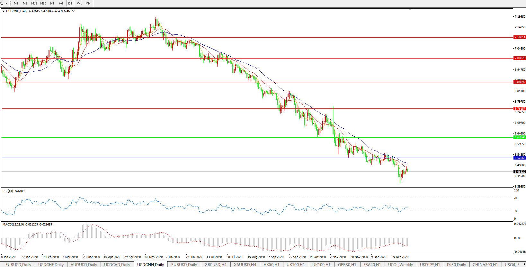The image size is (526, 267).
Task: Enable the W1 weekly timeframe
Action: click(79, 4)
